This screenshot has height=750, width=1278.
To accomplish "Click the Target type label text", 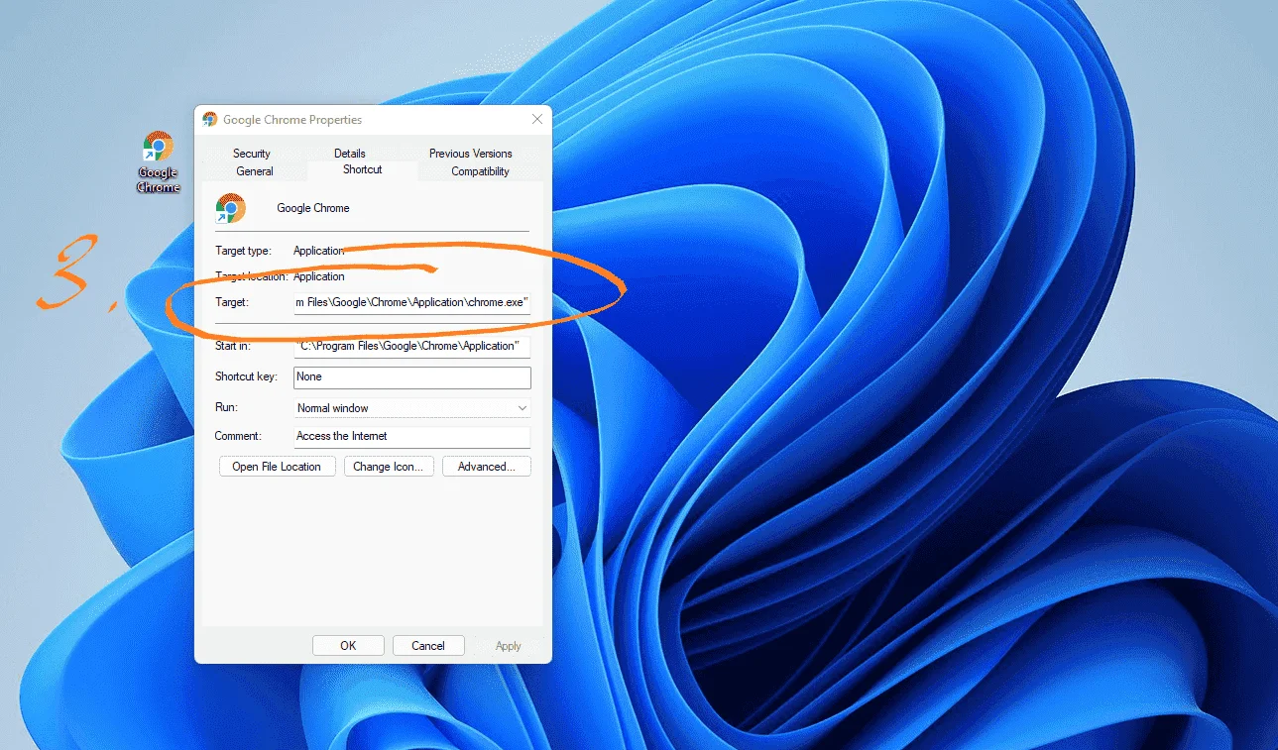I will 243,252.
